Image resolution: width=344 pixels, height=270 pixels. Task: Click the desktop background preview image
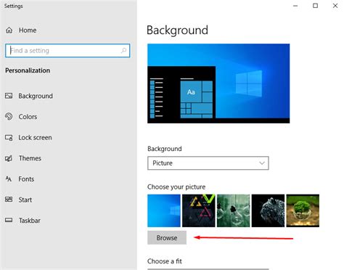click(218, 83)
